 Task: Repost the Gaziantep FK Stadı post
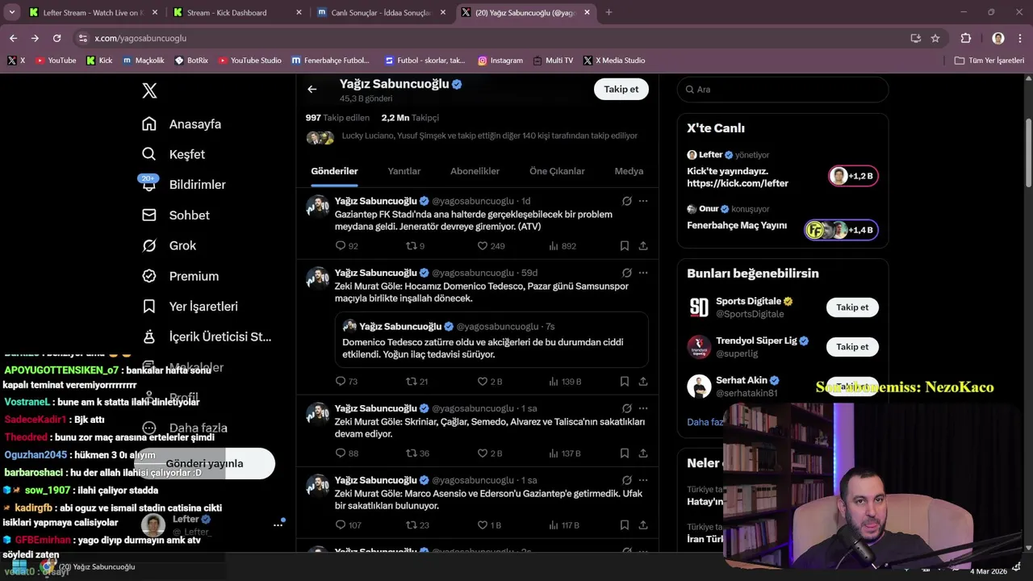[415, 246]
